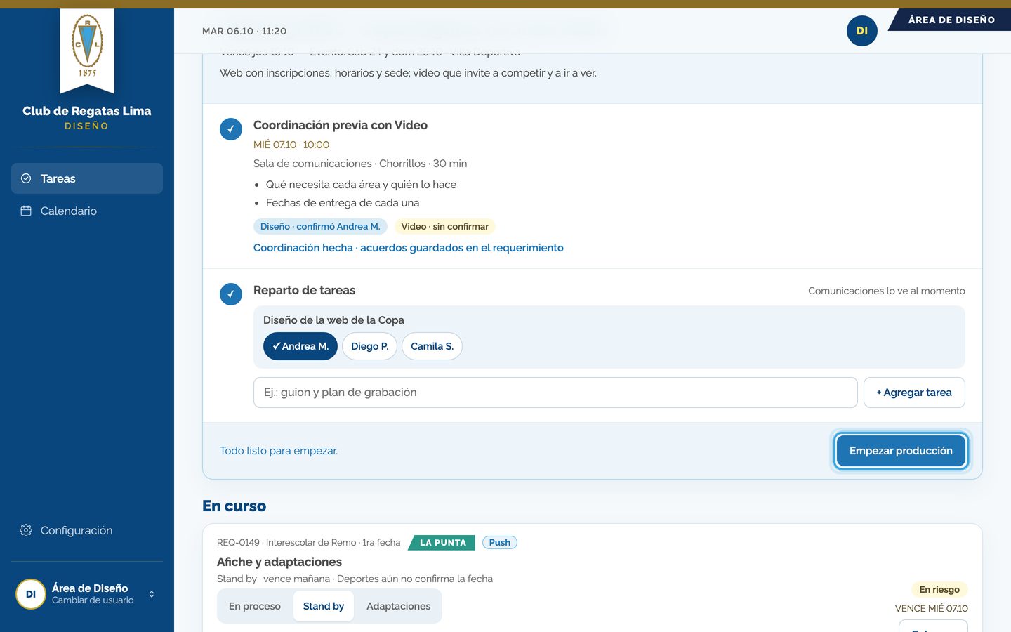Click the Tareas check-circle icon
Viewport: 1011px width, 632px height.
26,178
